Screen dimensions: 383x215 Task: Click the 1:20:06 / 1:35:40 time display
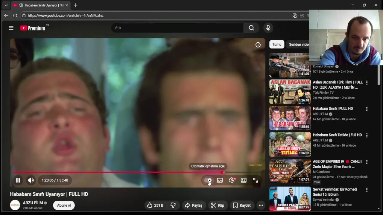click(55, 180)
